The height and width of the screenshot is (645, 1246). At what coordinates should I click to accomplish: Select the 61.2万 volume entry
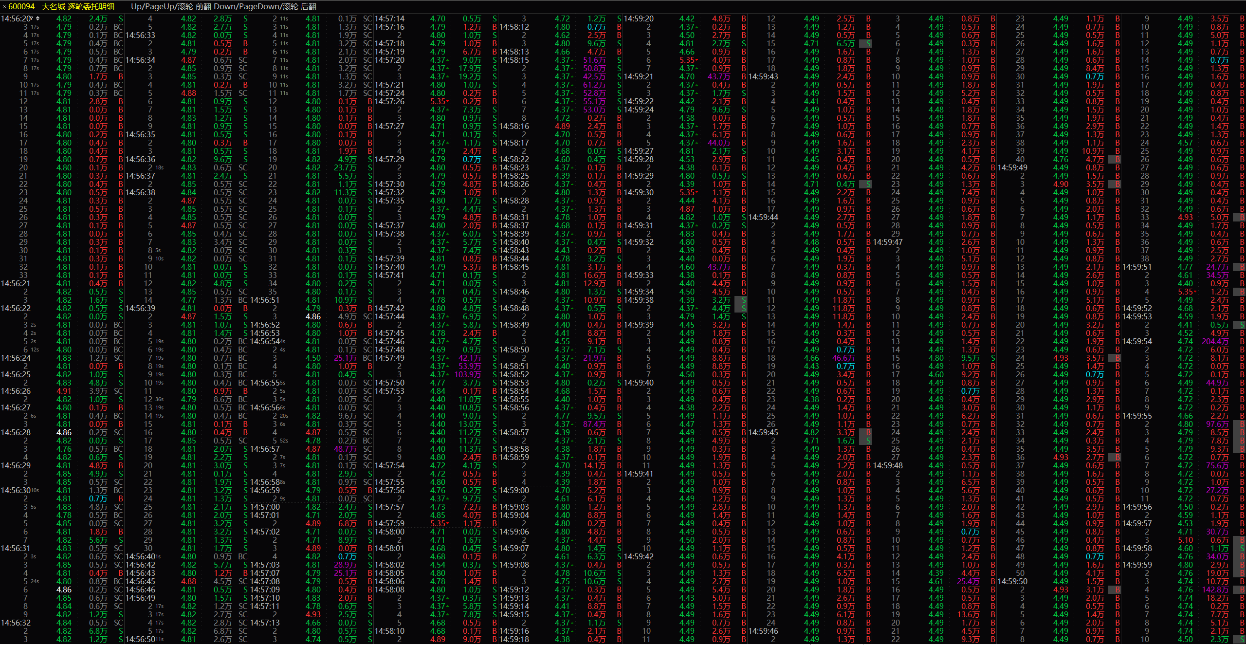point(594,85)
